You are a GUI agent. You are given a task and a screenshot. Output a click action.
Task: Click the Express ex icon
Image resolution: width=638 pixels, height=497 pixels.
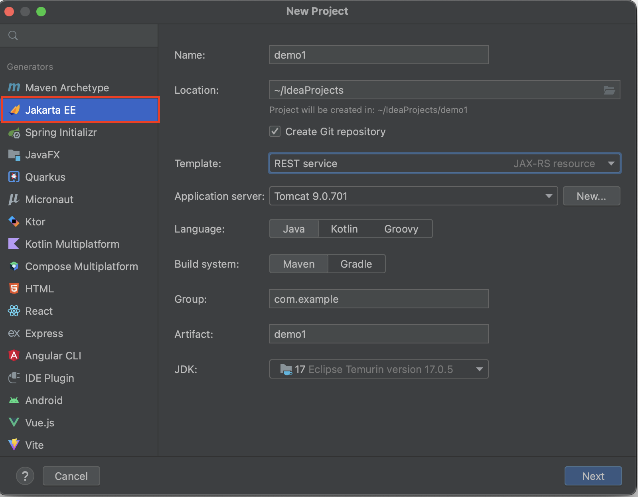[14, 333]
